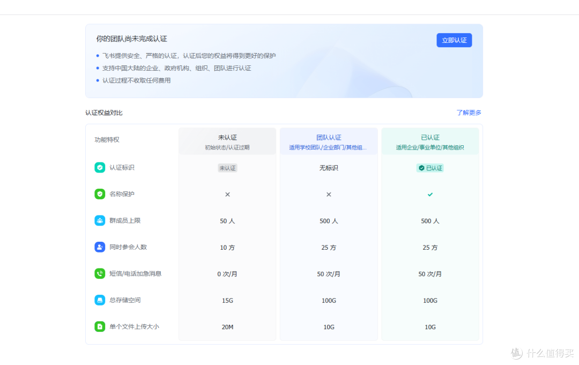The image size is (579, 365).
Task: Click the 名称保护 green shield icon
Action: (100, 194)
